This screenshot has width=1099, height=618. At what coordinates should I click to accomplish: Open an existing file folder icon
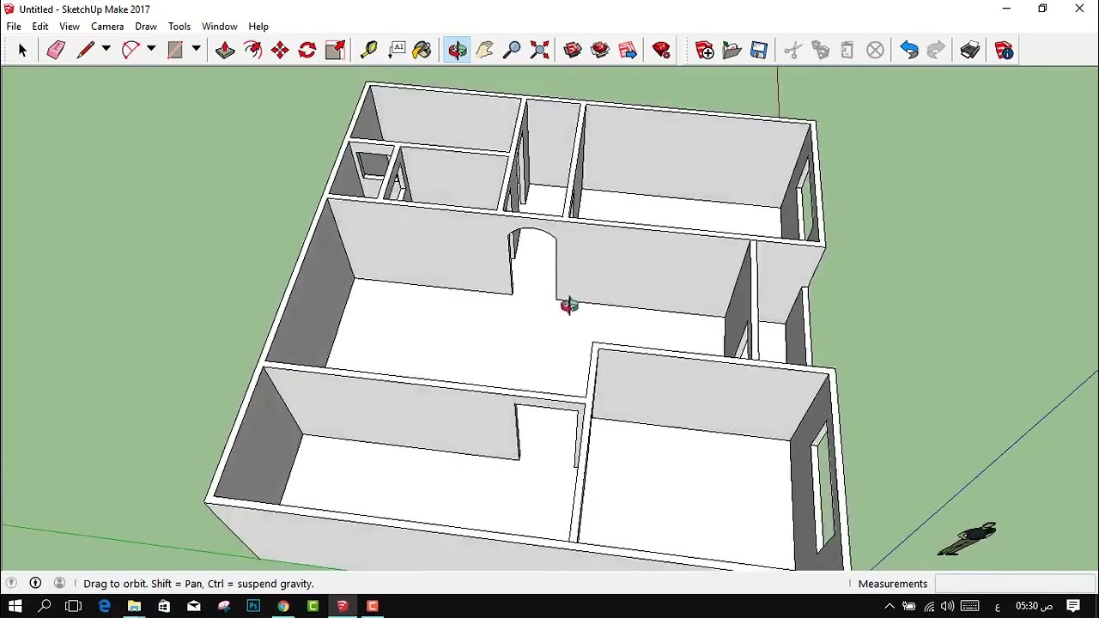pos(732,51)
